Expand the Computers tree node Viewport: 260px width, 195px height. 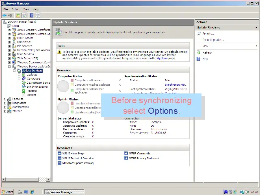coord(19,78)
